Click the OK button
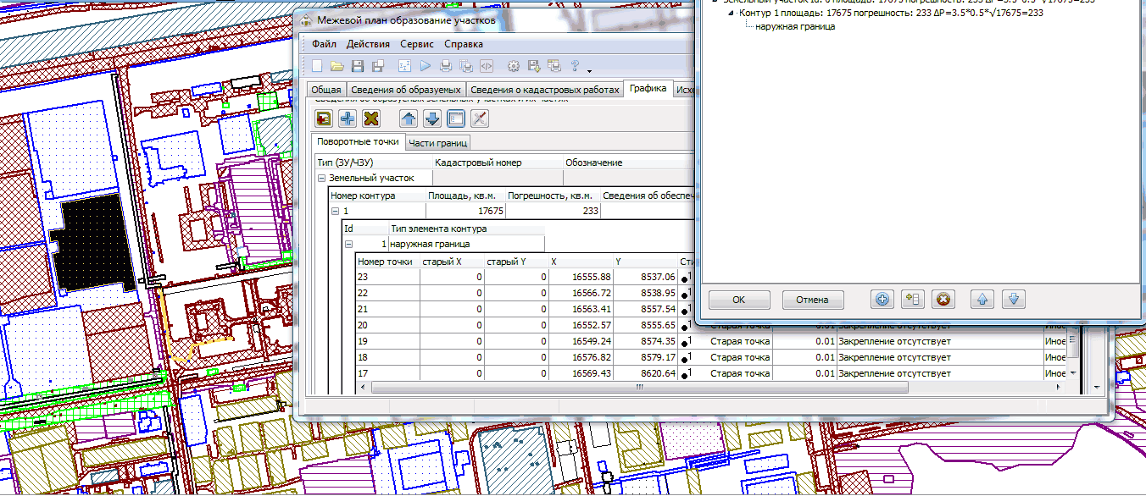Viewport: 1146px width, 496px height. click(738, 300)
